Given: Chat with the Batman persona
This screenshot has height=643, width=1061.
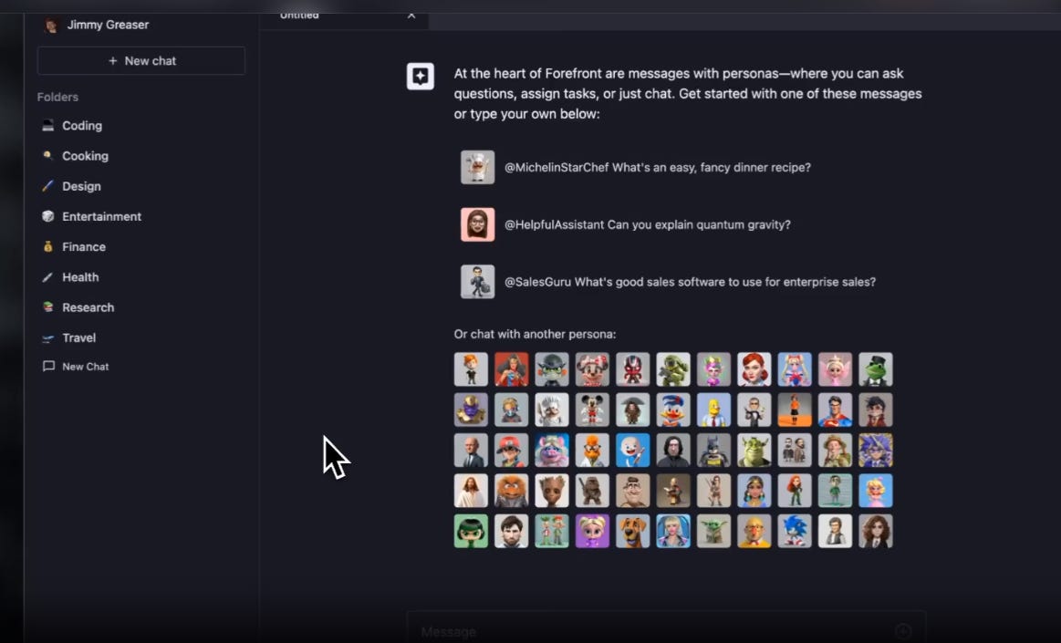Looking at the screenshot, I should click(714, 450).
